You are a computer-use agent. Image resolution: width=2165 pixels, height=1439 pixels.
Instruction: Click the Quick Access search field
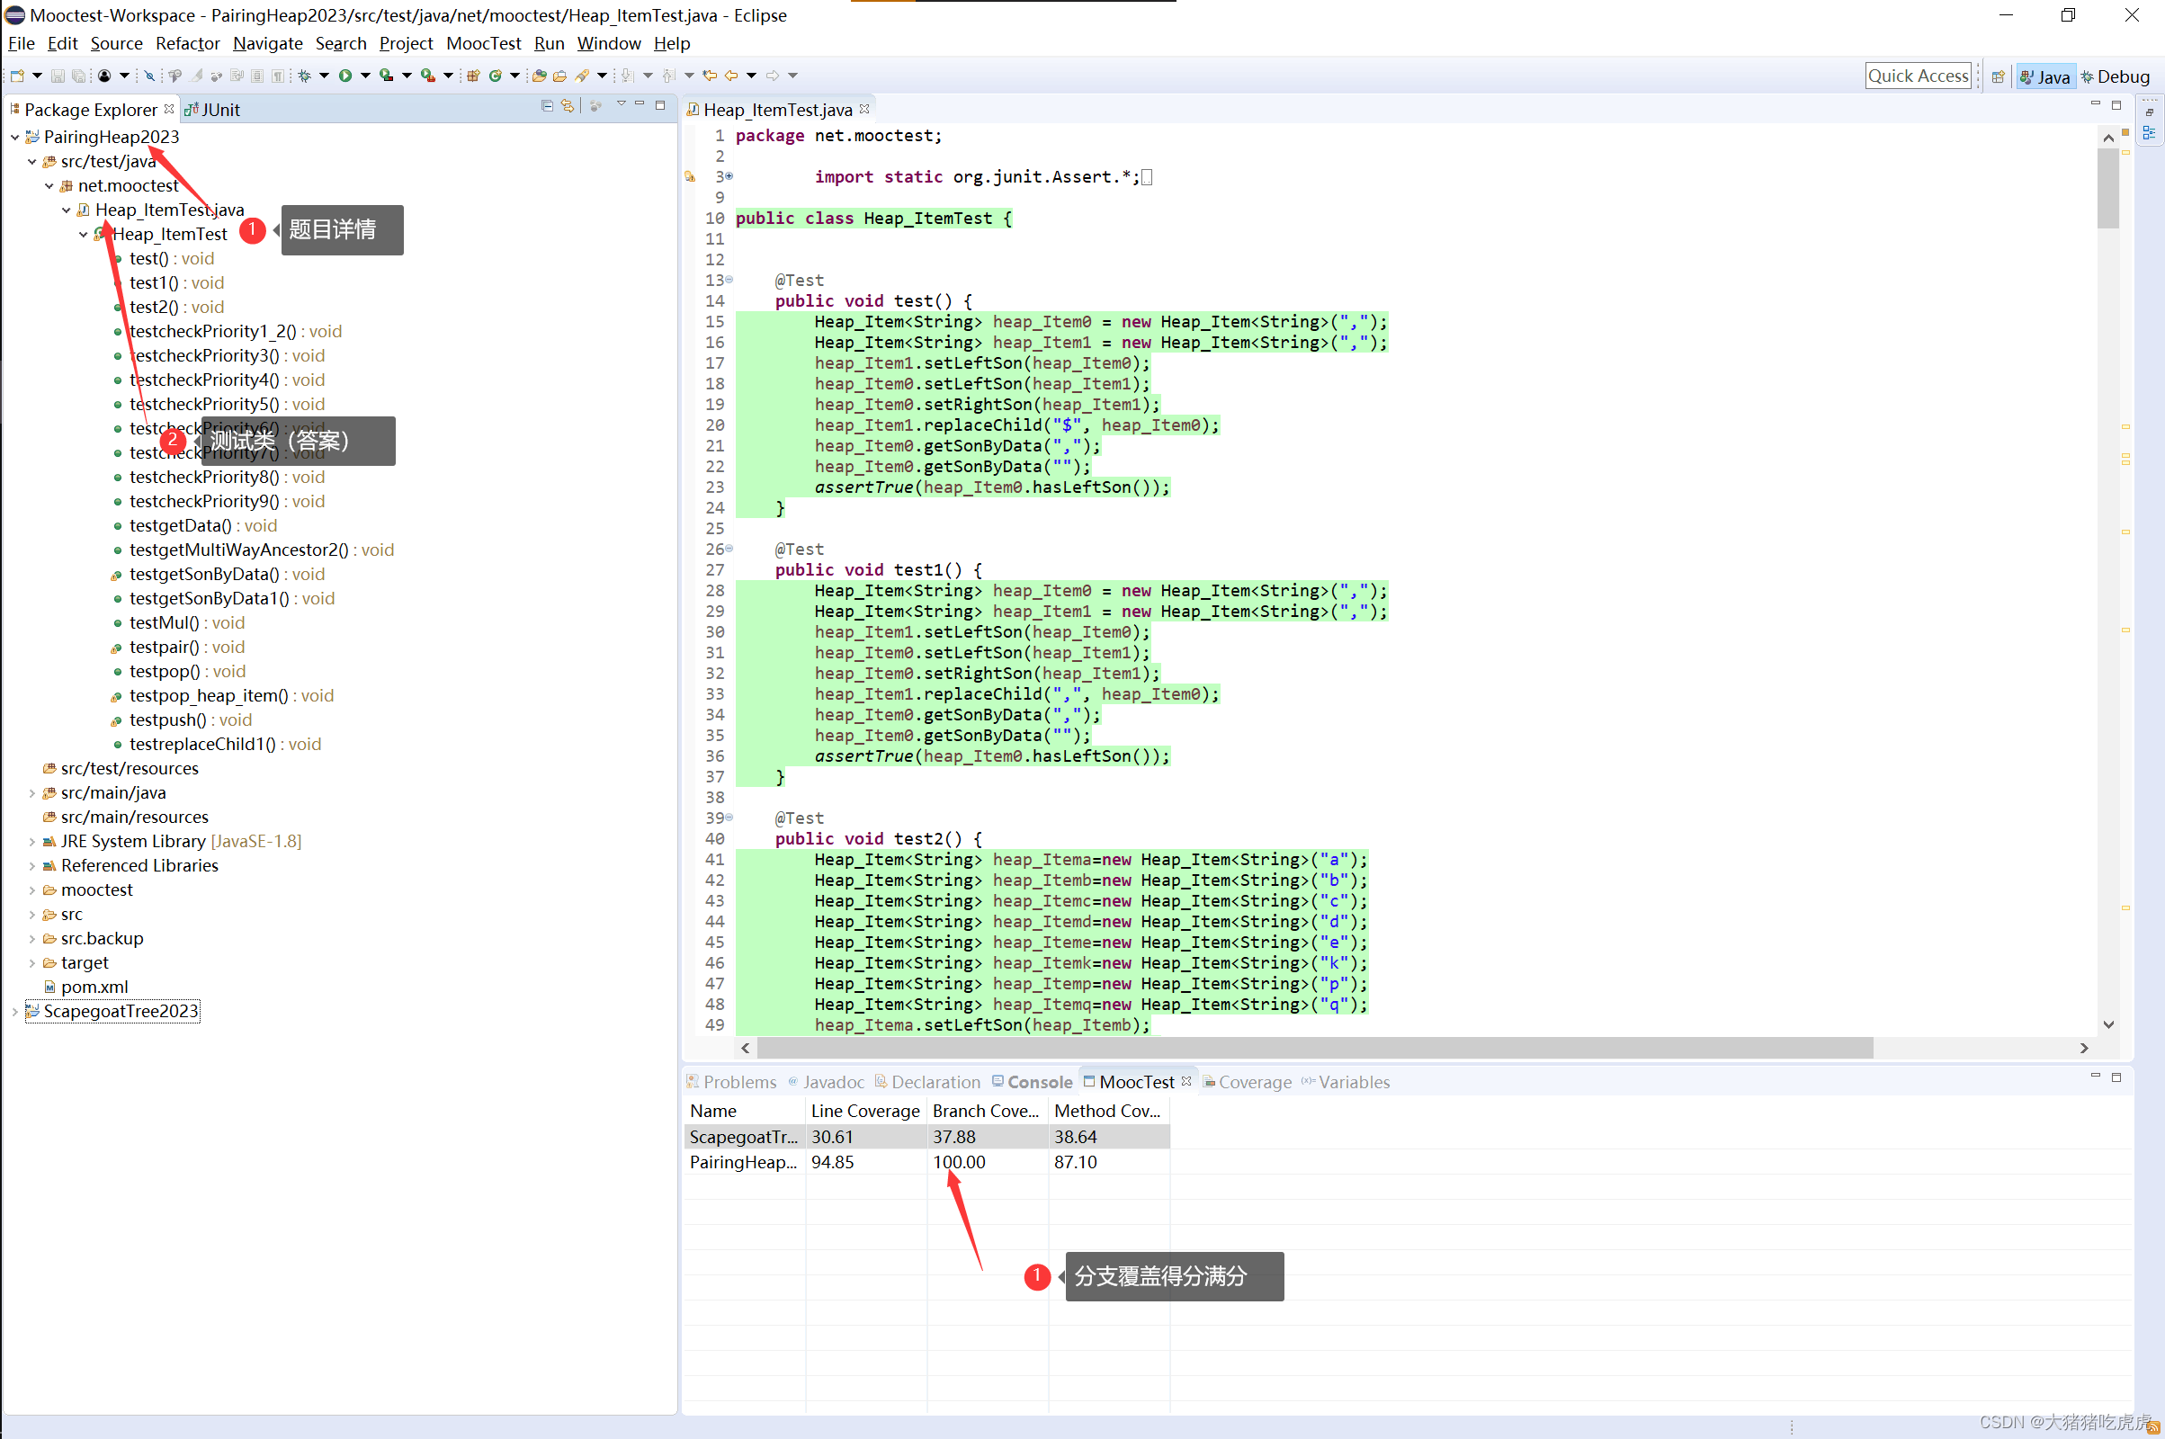pyautogui.click(x=1918, y=76)
